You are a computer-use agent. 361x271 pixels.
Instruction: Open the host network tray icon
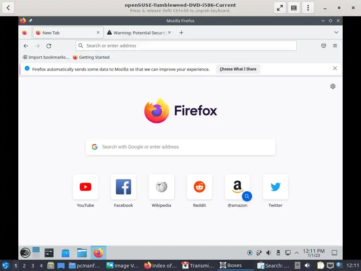pyautogui.click(x=330, y=265)
